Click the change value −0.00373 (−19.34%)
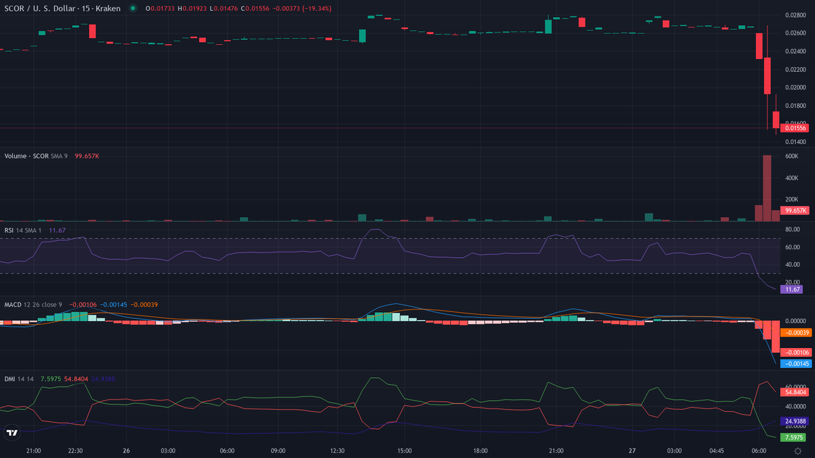 [304, 8]
